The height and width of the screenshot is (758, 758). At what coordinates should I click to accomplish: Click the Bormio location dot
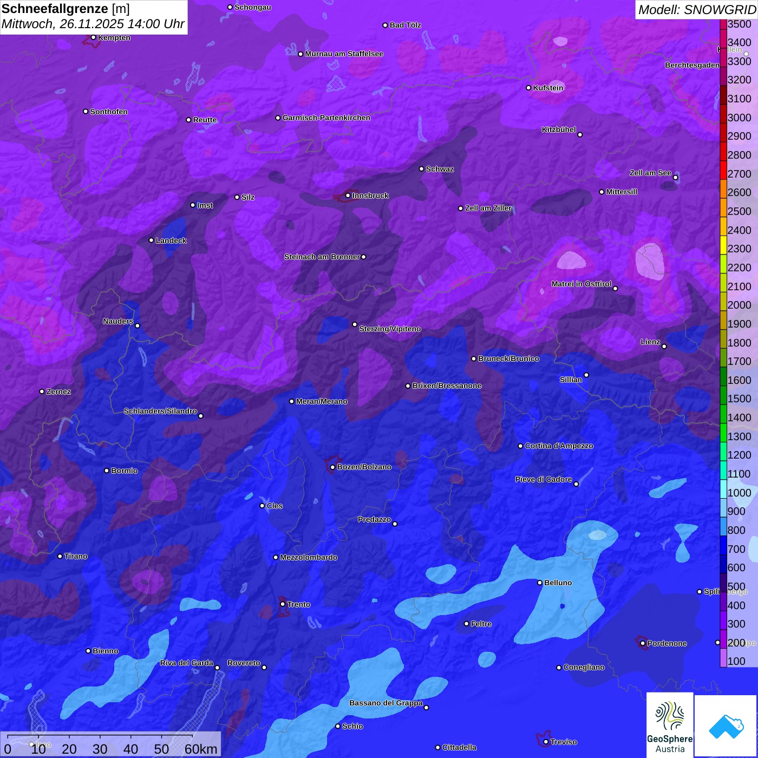[x=107, y=471]
